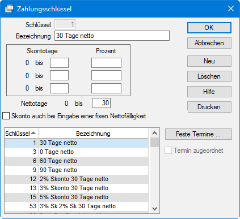This screenshot has width=240, height=219.
Task: Click the list scrollbar up arrow
Action: (154, 133)
